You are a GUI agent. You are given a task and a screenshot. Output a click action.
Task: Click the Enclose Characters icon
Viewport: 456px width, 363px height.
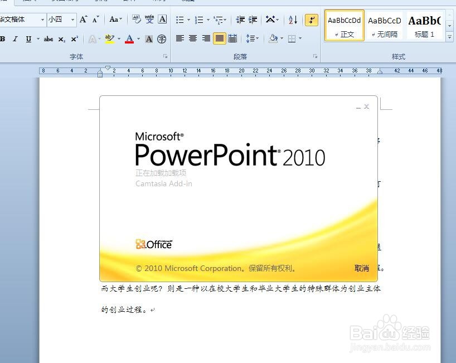[162, 38]
